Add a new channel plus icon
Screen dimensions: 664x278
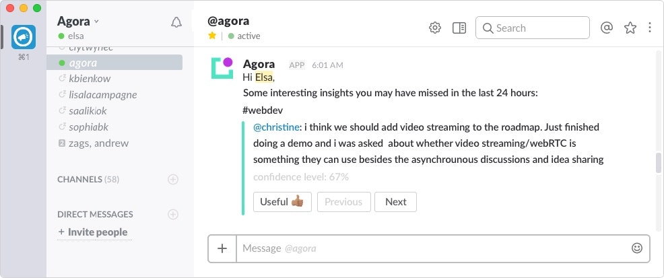(x=173, y=180)
